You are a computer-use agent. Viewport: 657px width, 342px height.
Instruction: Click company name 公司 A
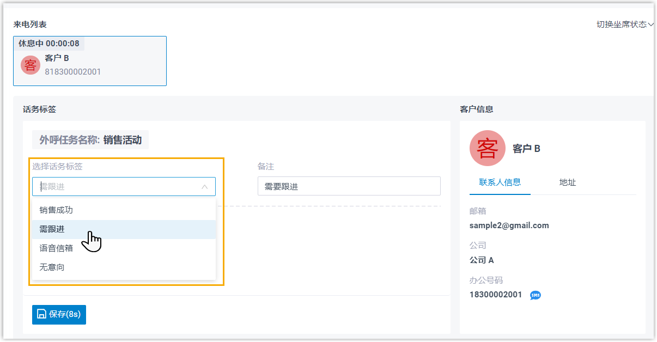tap(482, 260)
